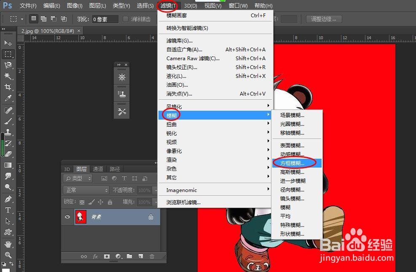Expand the 风格化 submenu
This screenshot has height=272, width=416.
point(215,106)
